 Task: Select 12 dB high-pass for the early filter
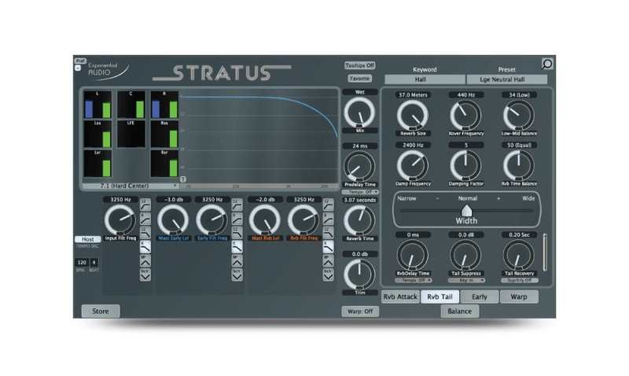(237, 205)
